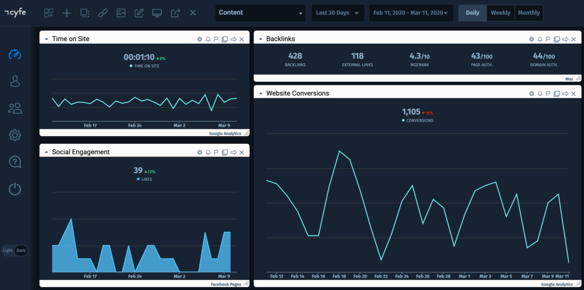Screen dimensions: 584x290
Task: Click the Social Engagement copy icon
Action: coord(225,152)
